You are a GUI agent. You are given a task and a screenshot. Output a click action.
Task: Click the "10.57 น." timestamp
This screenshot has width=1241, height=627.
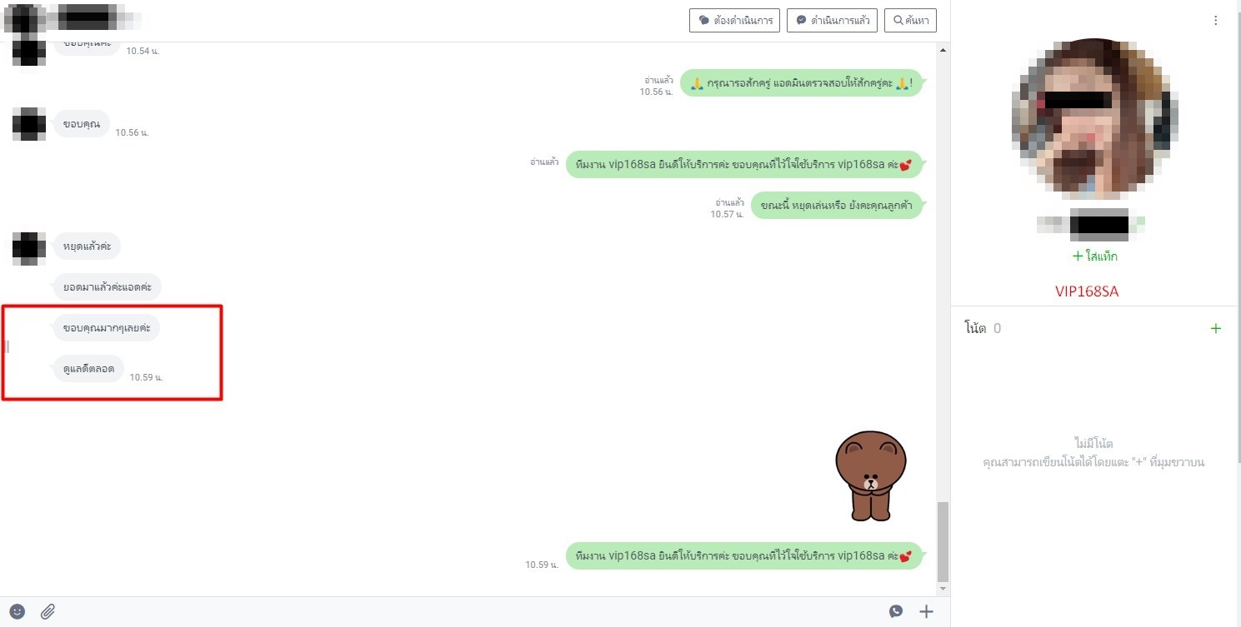coord(726,215)
